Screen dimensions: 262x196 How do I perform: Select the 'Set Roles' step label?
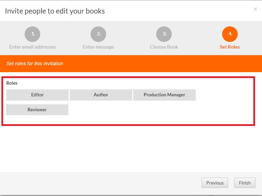(230, 47)
